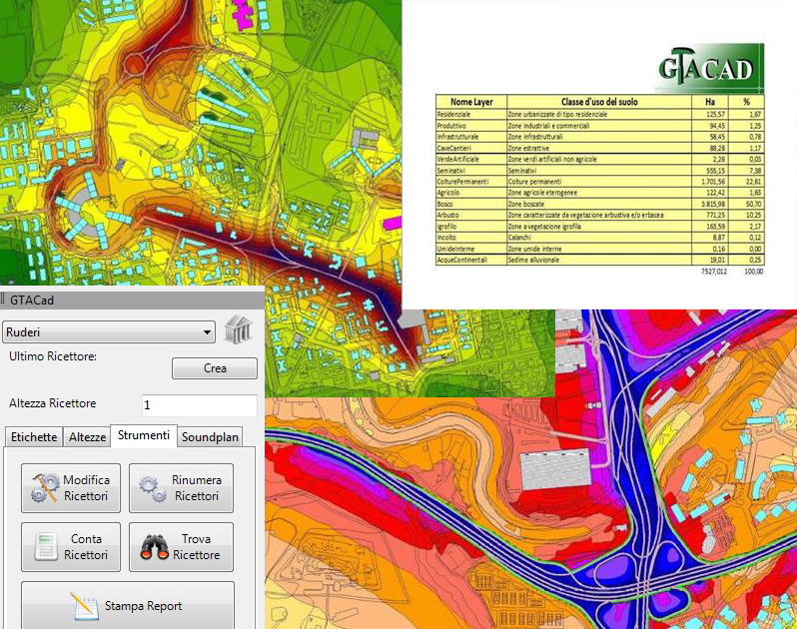The width and height of the screenshot is (797, 629).
Task: Click the Nome Layer column header
Action: coord(470,102)
